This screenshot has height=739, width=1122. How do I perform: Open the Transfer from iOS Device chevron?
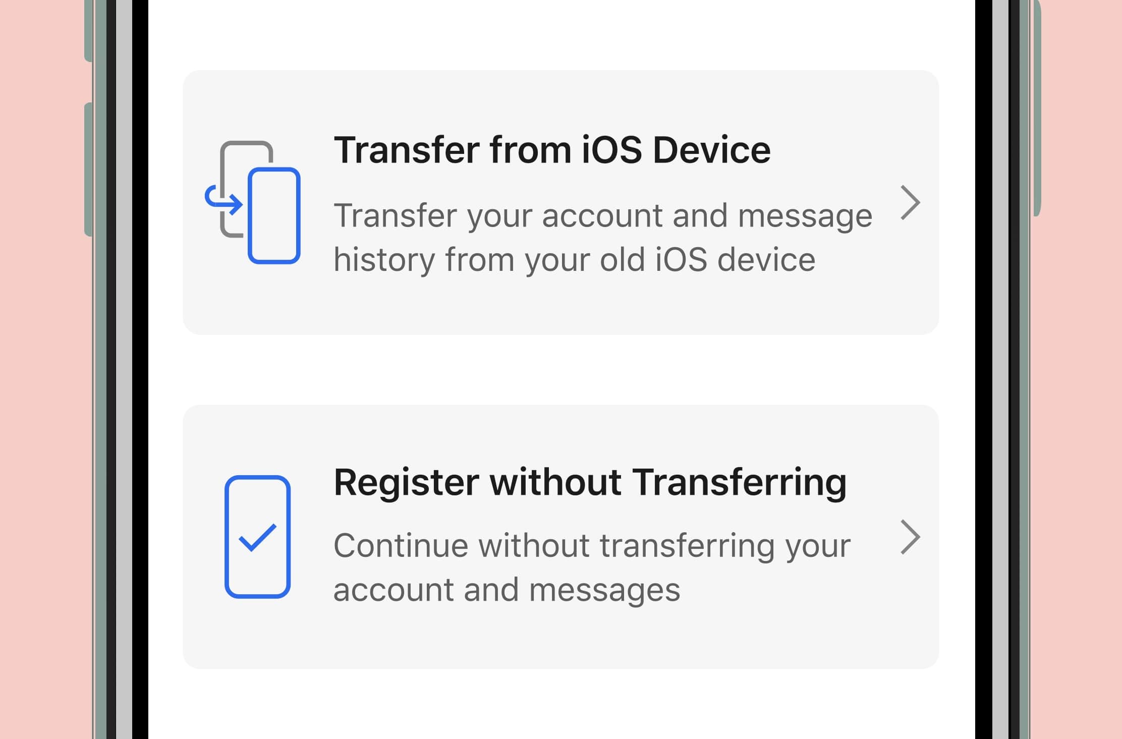[x=911, y=202]
